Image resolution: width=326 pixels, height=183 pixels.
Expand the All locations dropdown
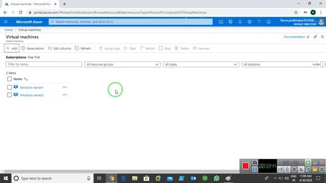[280, 65]
